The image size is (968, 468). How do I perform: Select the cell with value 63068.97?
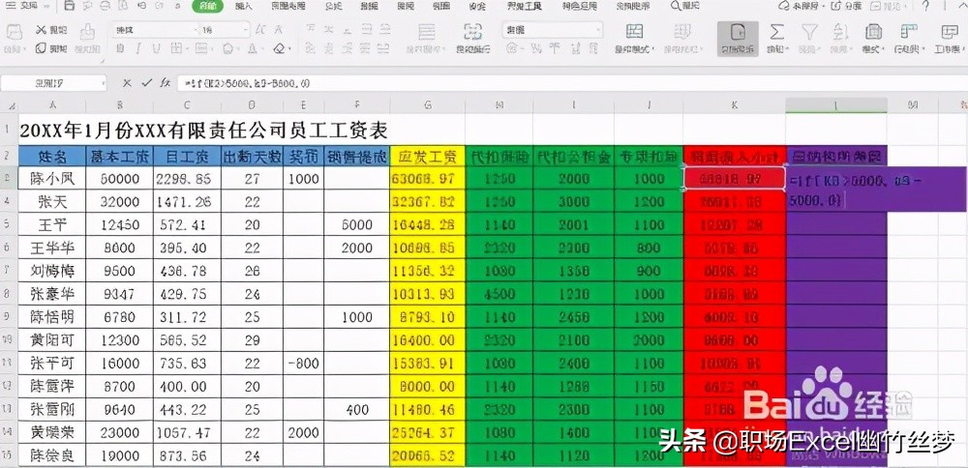[x=427, y=179]
